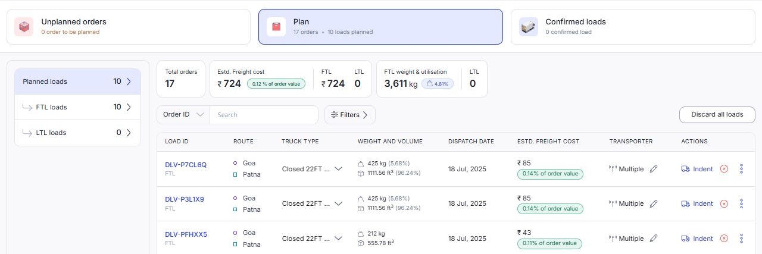Viewport: 762px width, 254px height.
Task: Open the Confirmed loads tab
Action: click(632, 27)
